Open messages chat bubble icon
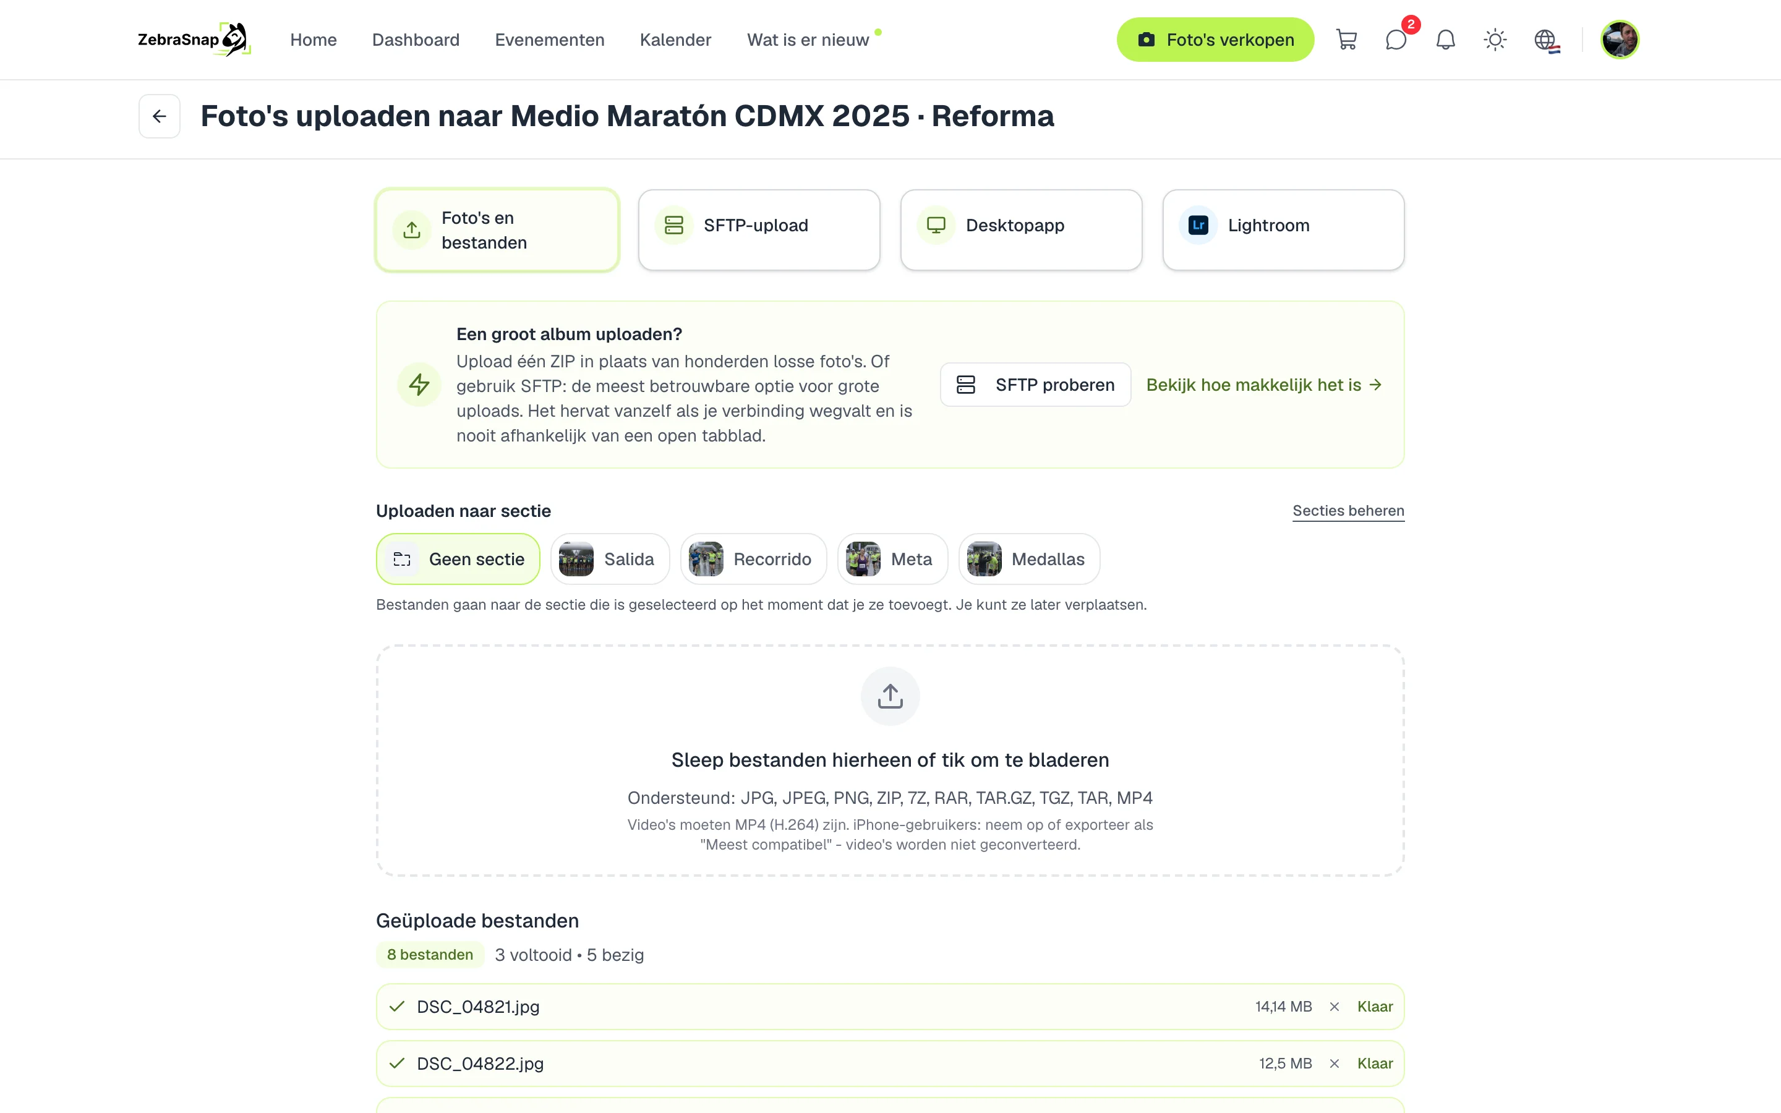Image resolution: width=1781 pixels, height=1113 pixels. pos(1396,40)
